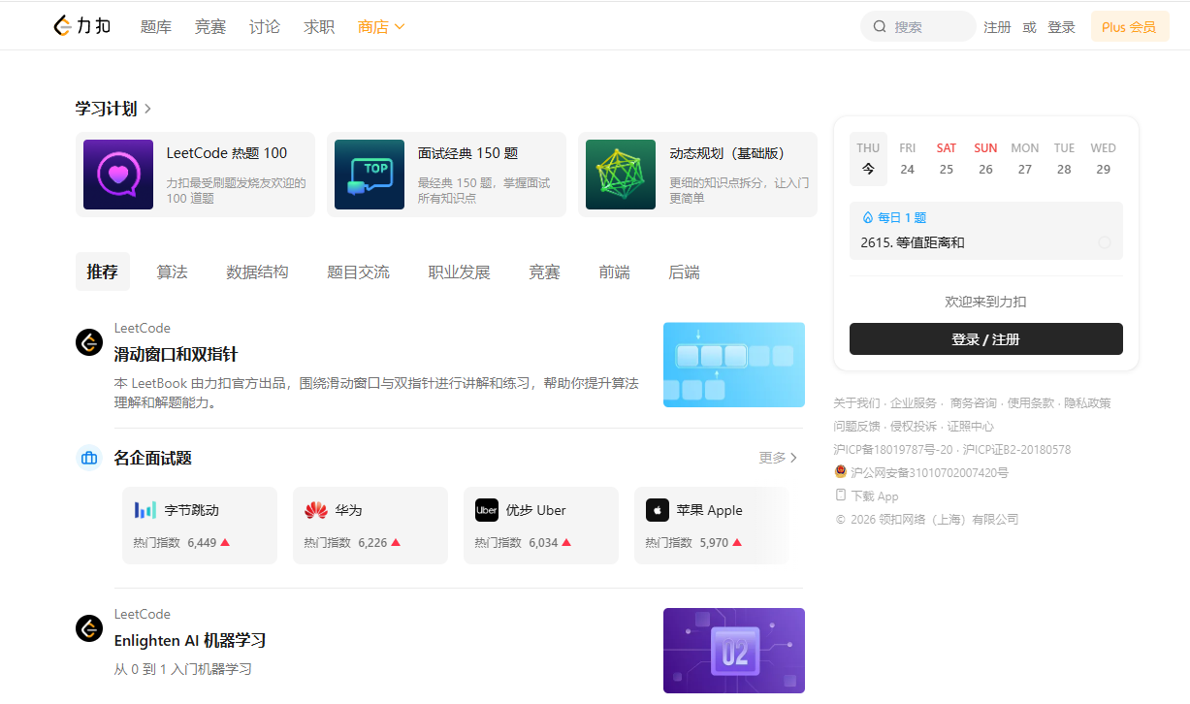The width and height of the screenshot is (1190, 704).
Task: Select SAT 25 on the calendar
Action: [x=946, y=158]
